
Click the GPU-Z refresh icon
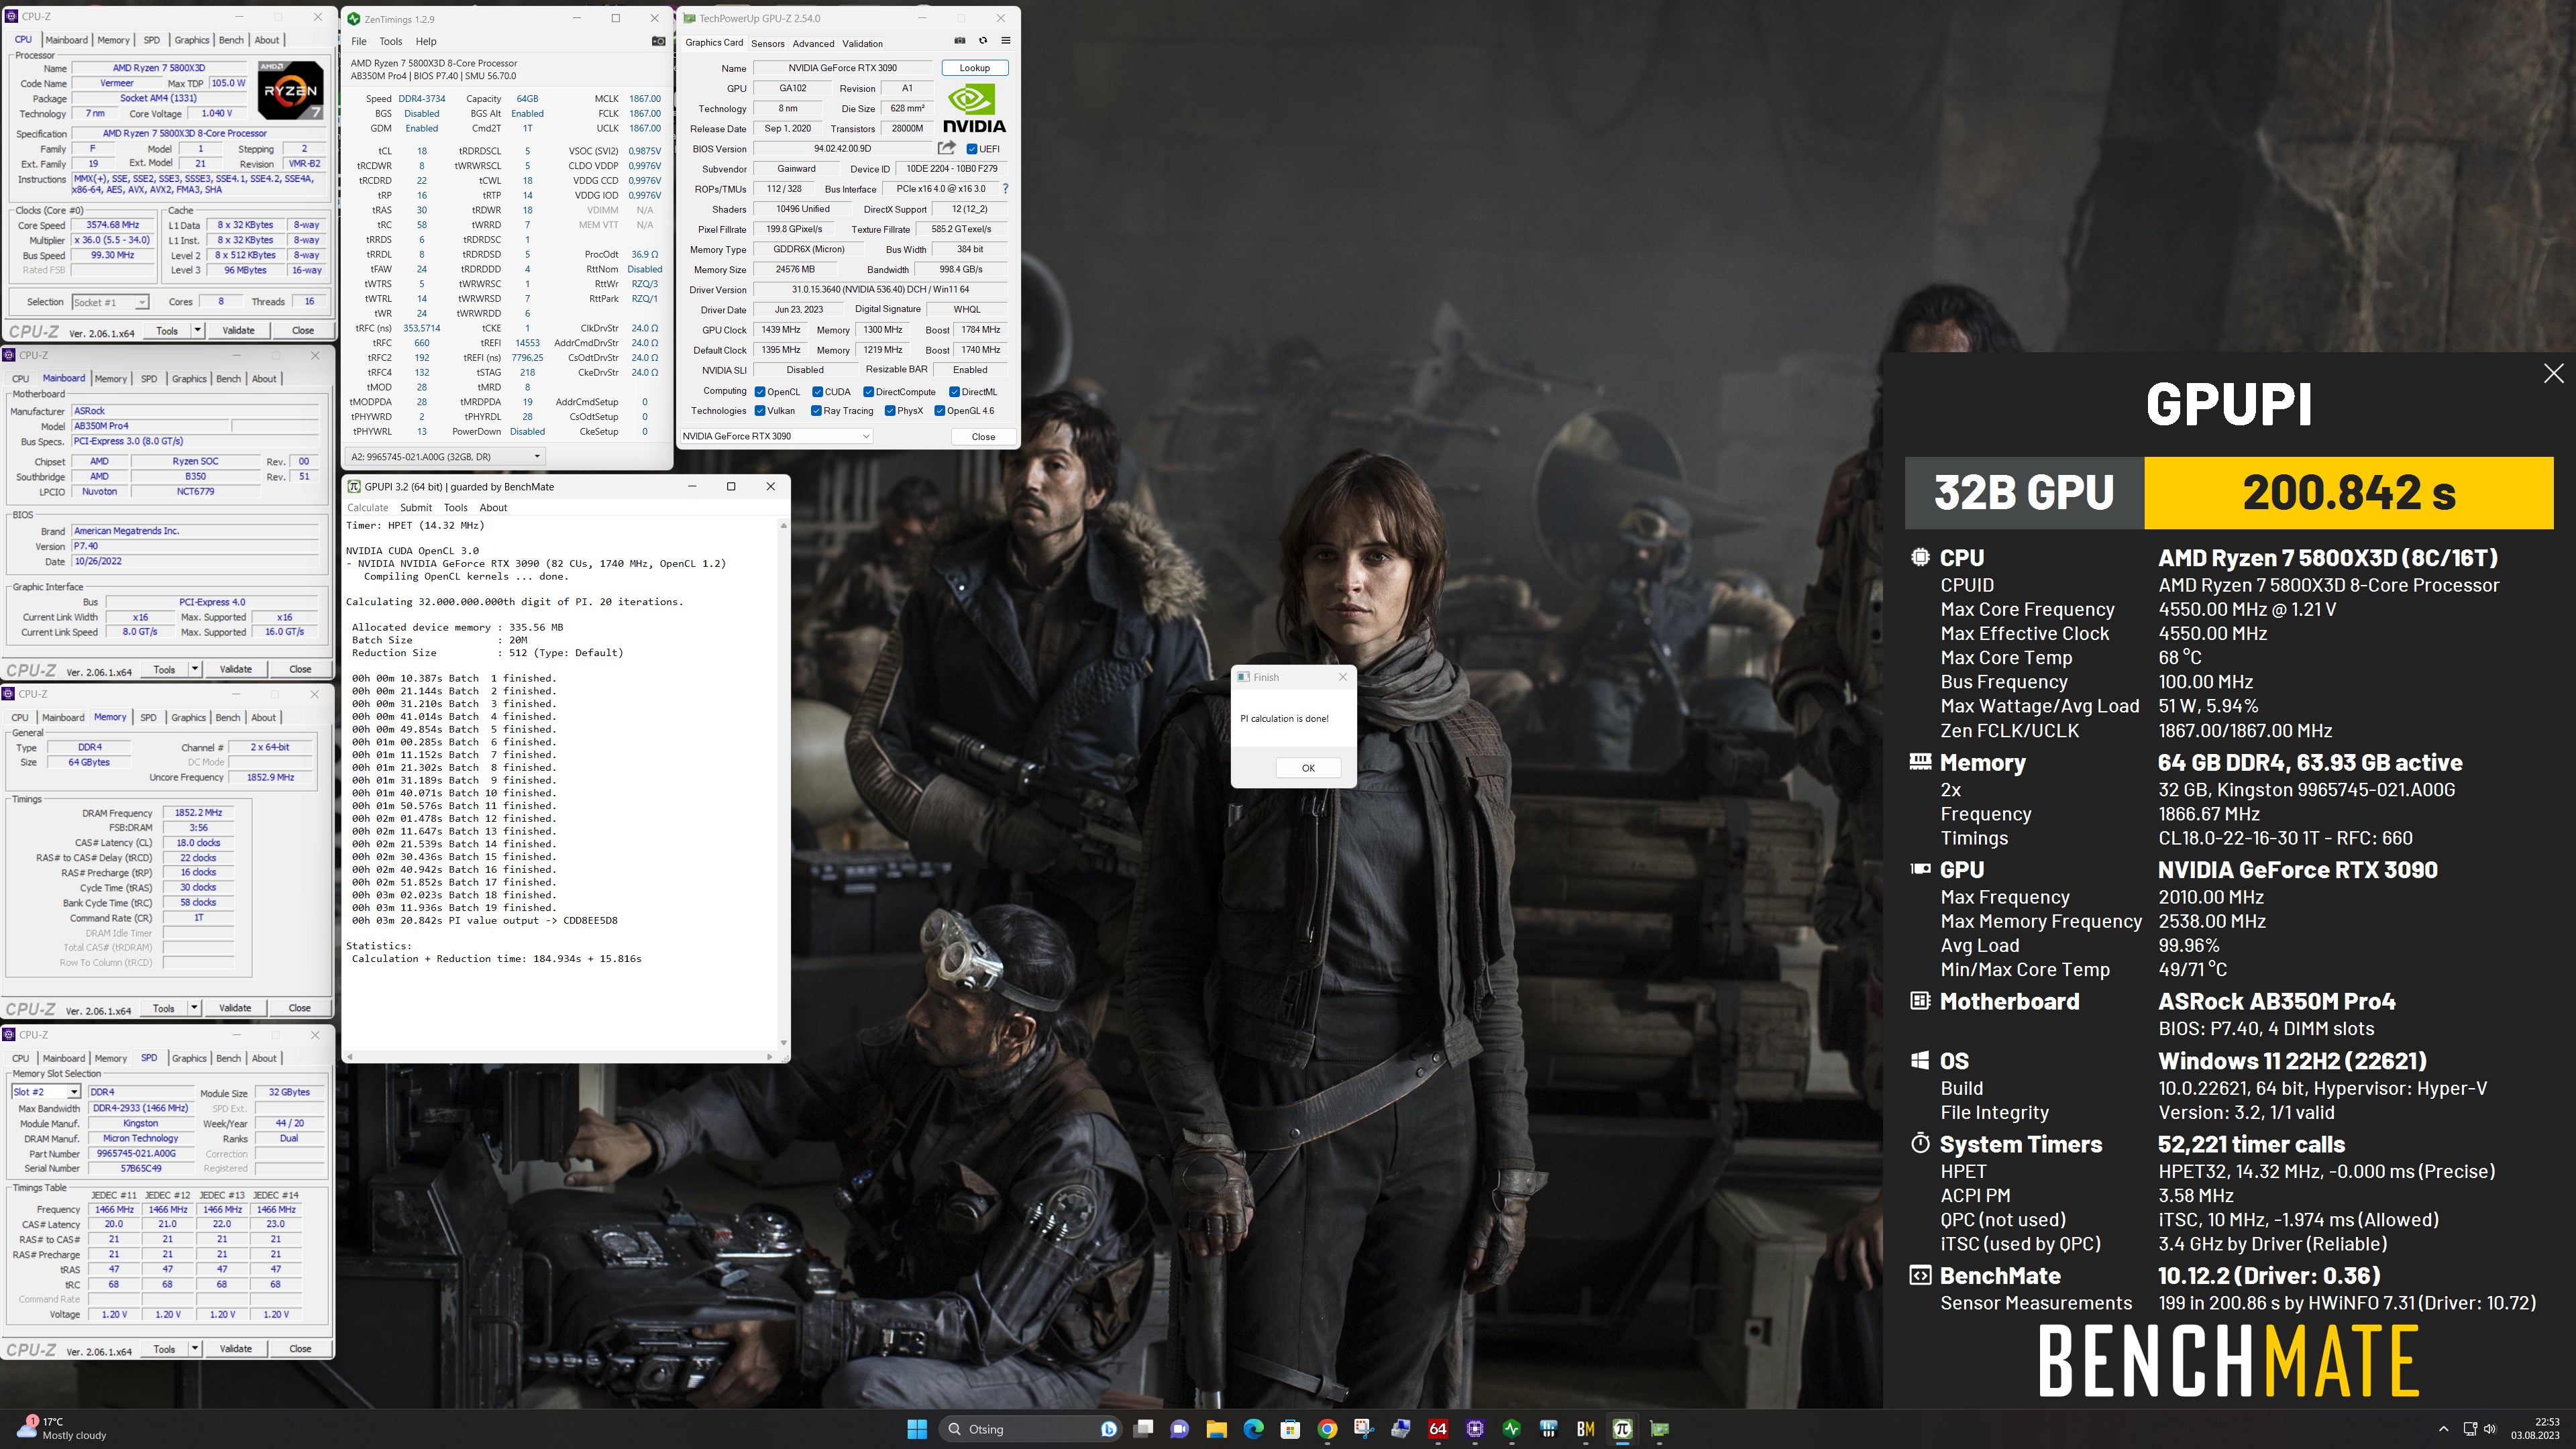point(982,41)
